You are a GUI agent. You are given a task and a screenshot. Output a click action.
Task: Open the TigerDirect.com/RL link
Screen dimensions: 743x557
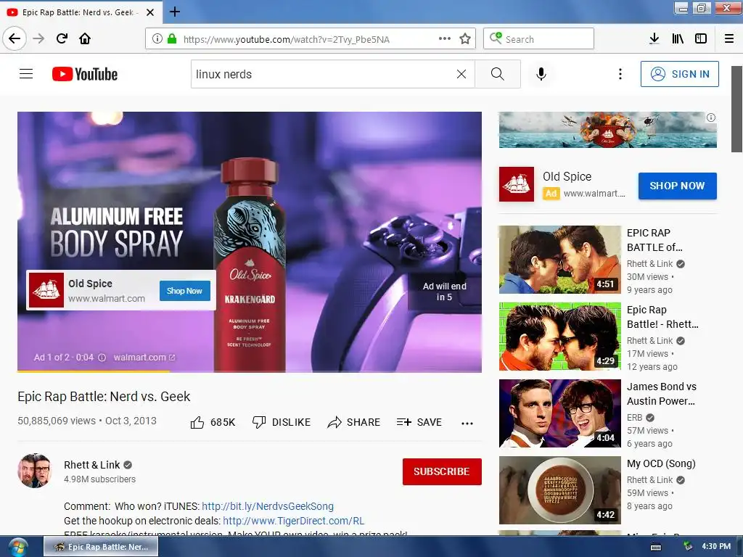click(294, 521)
